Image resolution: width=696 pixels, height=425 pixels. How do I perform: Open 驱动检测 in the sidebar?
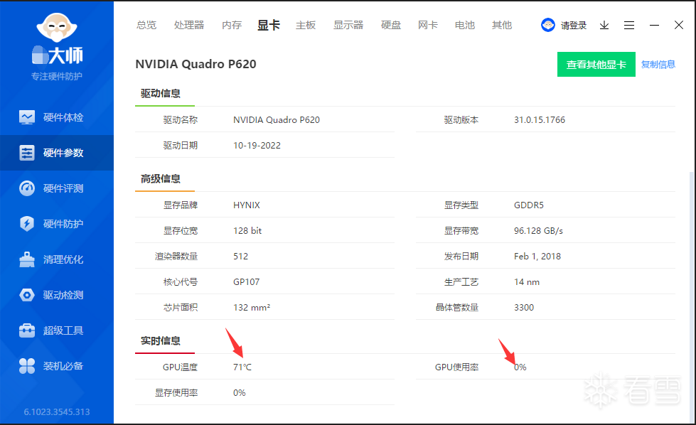tap(57, 295)
